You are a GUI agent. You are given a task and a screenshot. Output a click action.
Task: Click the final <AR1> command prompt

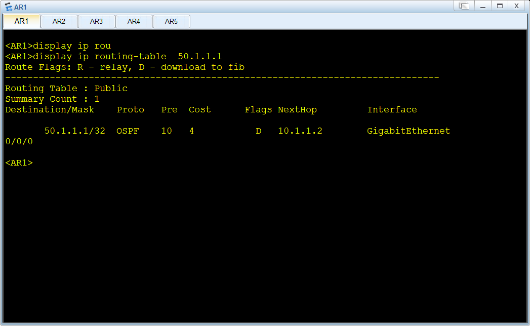(x=19, y=163)
